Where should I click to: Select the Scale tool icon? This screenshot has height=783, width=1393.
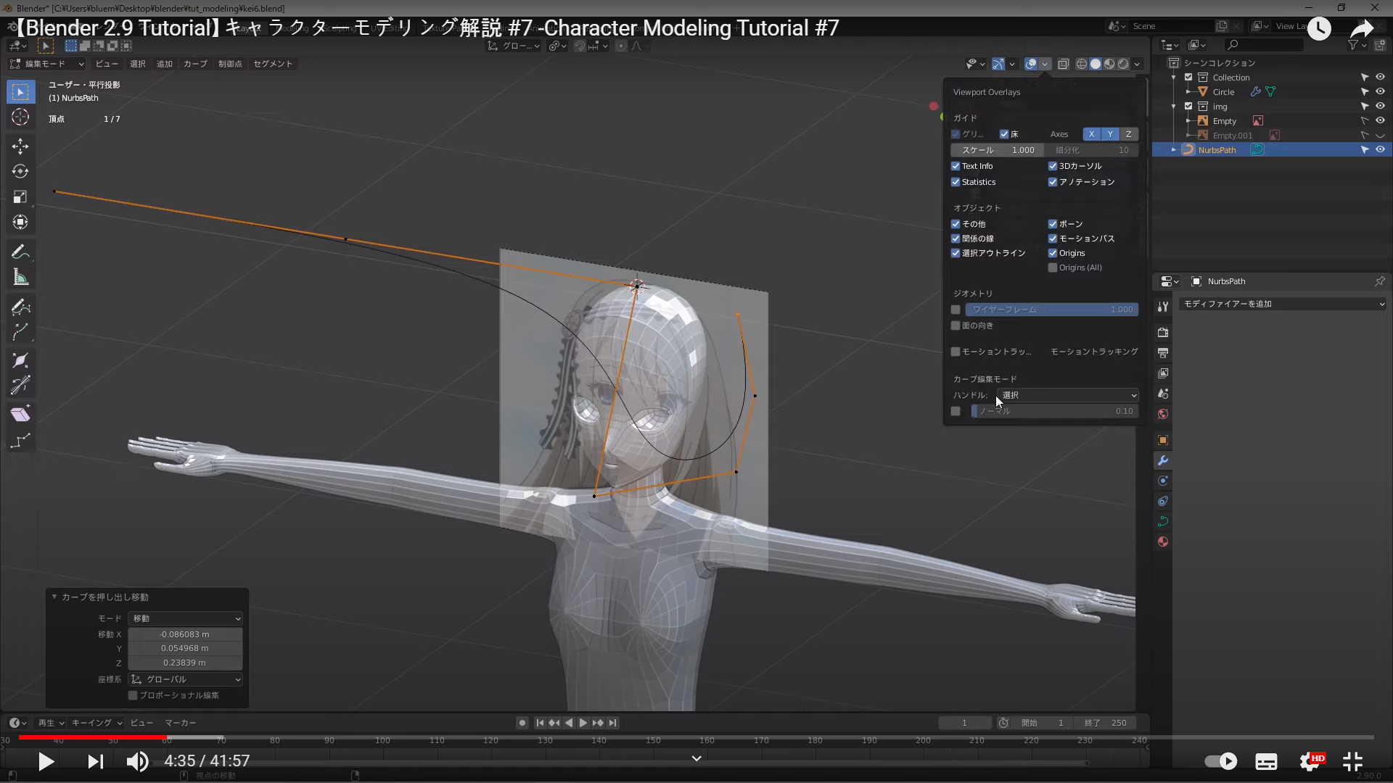tap(20, 196)
